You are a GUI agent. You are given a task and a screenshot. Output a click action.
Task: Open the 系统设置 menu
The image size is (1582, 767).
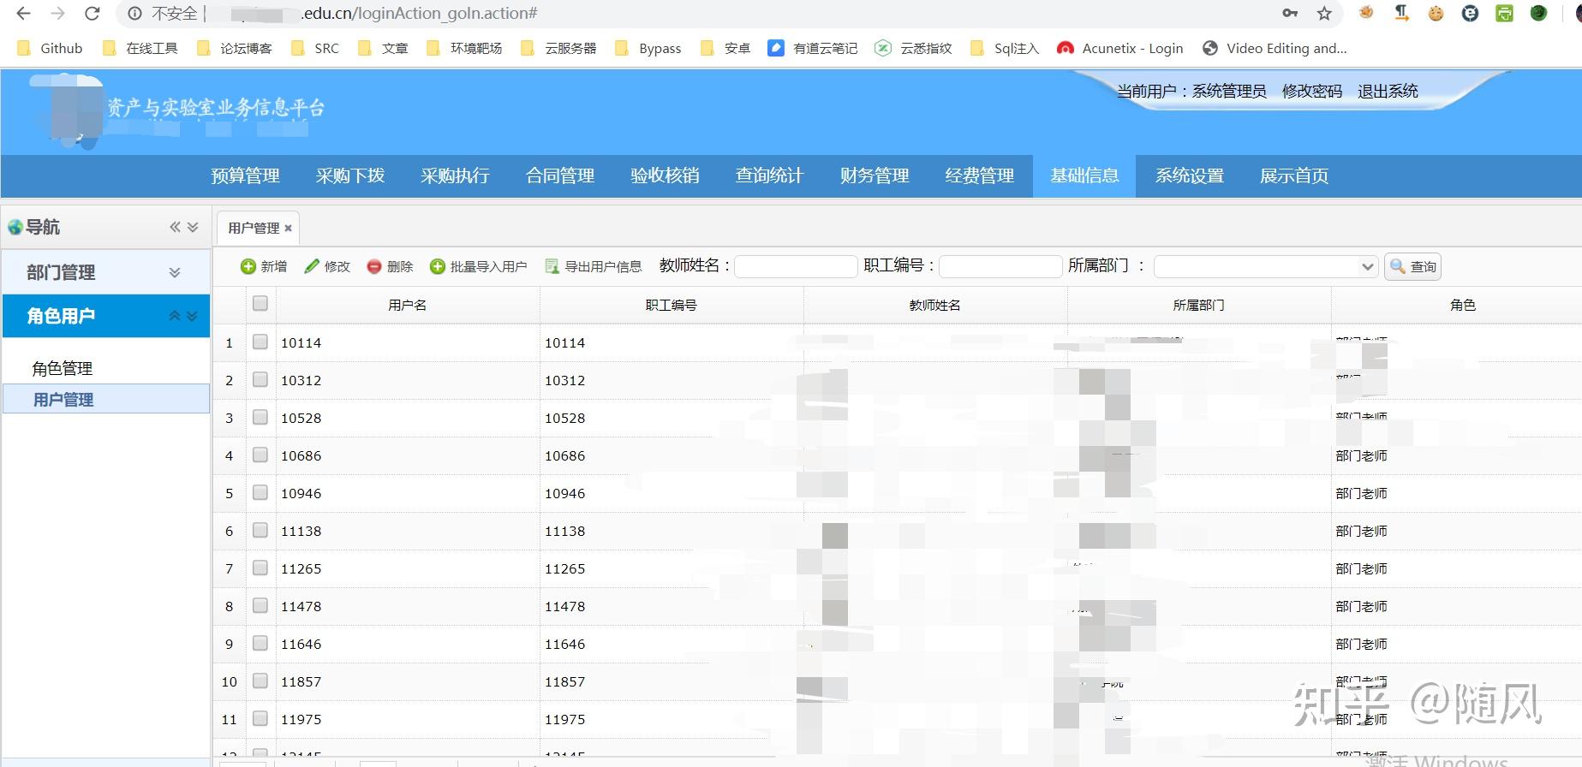coord(1190,176)
